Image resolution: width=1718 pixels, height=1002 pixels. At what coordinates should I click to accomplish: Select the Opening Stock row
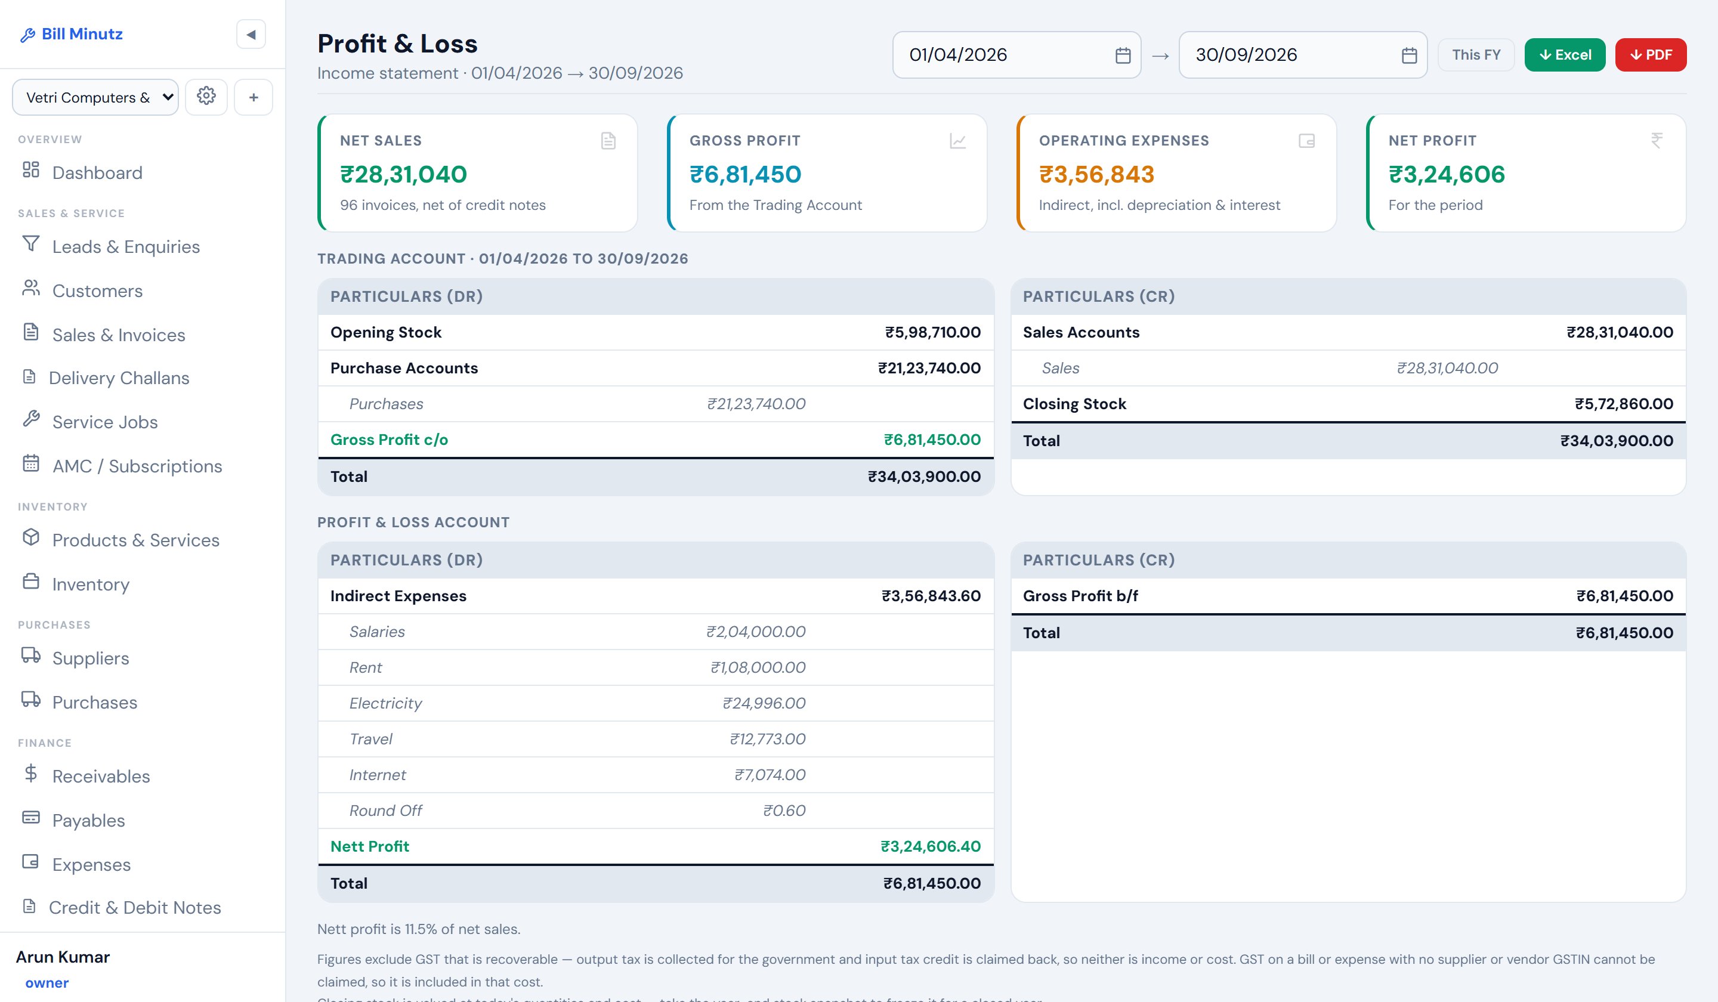(x=656, y=332)
